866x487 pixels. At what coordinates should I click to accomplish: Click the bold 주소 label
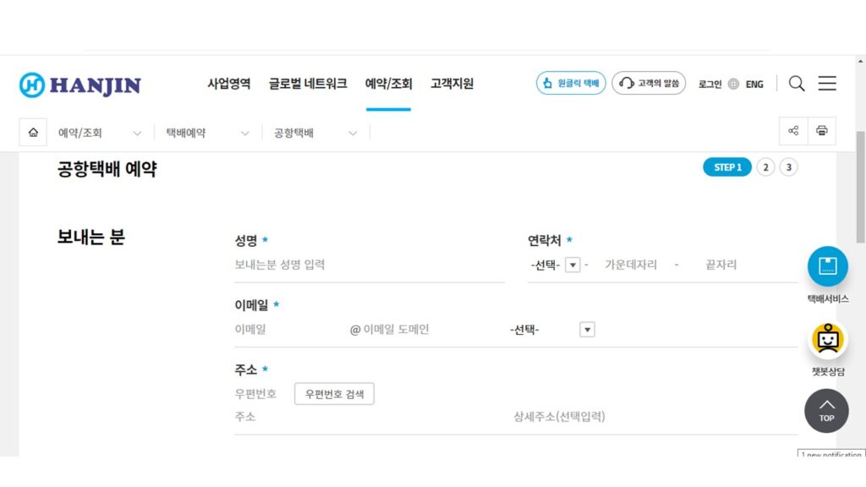click(x=246, y=369)
